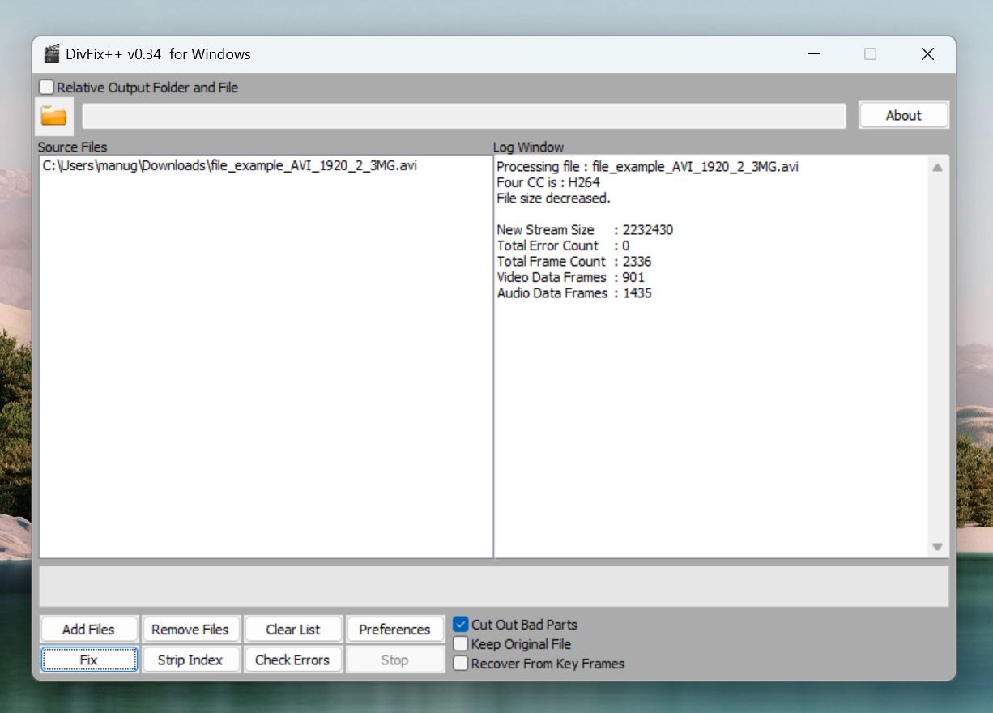Click Remove Files

pos(191,629)
